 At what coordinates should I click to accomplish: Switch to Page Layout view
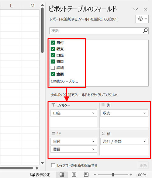74,175
